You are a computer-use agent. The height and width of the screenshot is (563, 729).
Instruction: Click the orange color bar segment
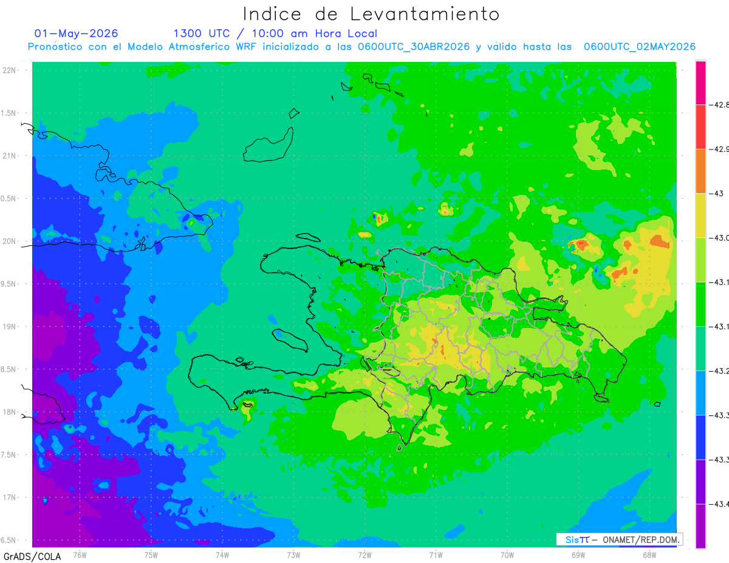click(x=700, y=171)
